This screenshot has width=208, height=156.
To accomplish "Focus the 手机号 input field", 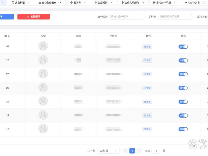I will (x=175, y=17).
